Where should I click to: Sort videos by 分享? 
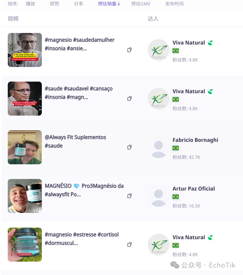[79, 4]
